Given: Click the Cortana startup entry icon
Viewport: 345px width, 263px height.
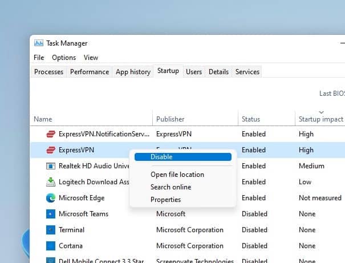Looking at the screenshot, I should coord(50,246).
